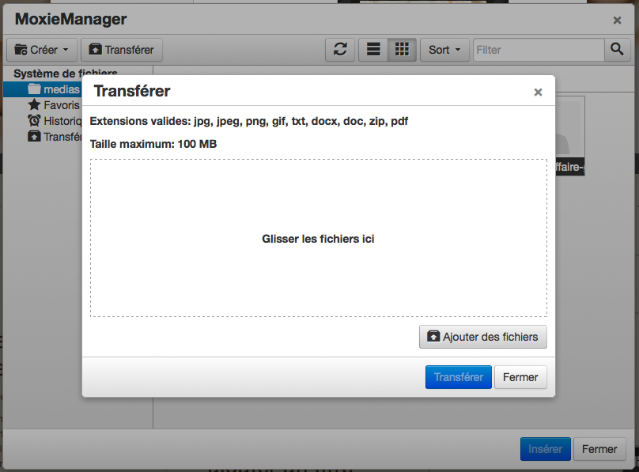Select the partially hidden file thumbnail
The height and width of the screenshot is (472, 639).
coord(570,136)
